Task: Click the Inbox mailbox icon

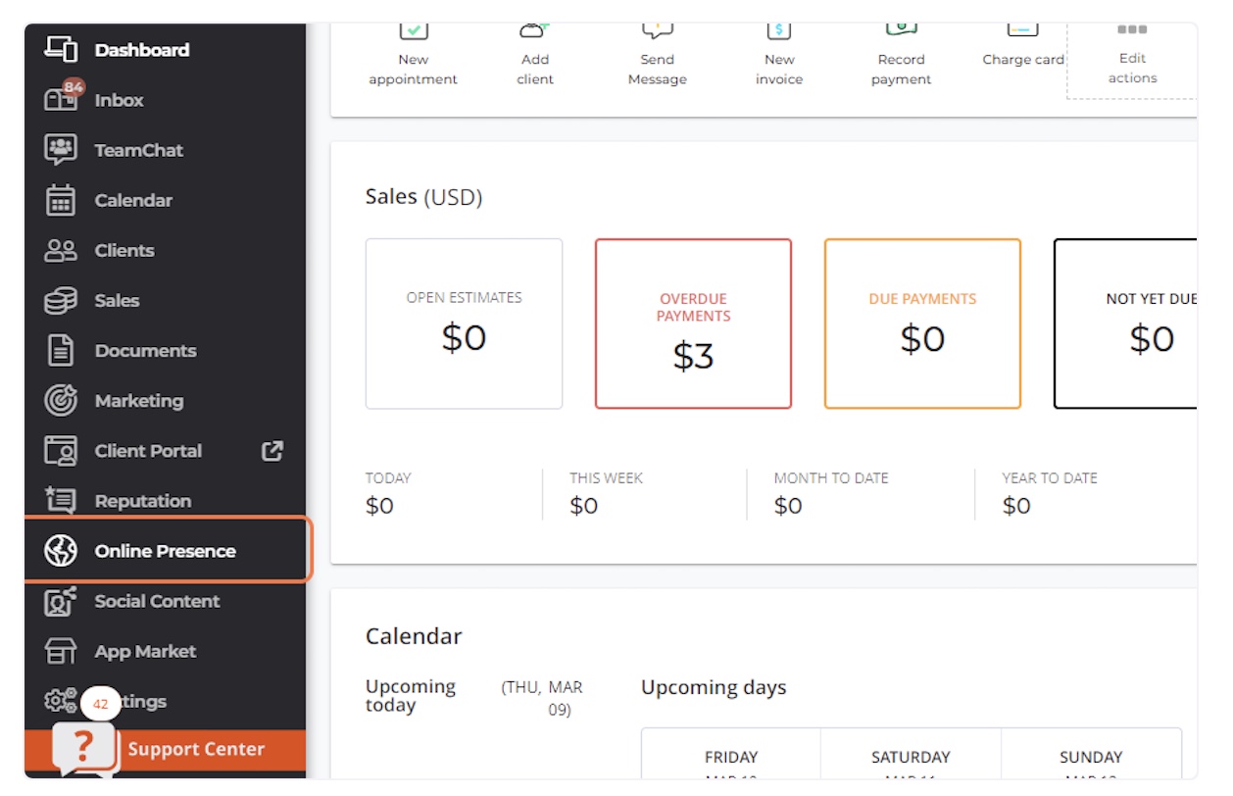Action: coord(61,100)
